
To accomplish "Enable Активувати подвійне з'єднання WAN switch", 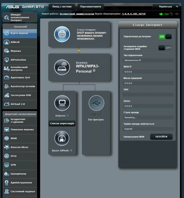I will point(165,48).
